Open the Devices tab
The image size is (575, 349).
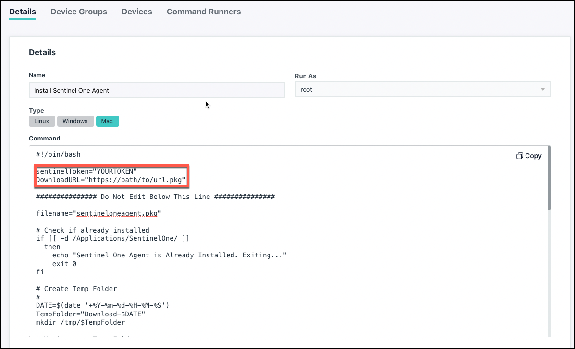point(137,12)
